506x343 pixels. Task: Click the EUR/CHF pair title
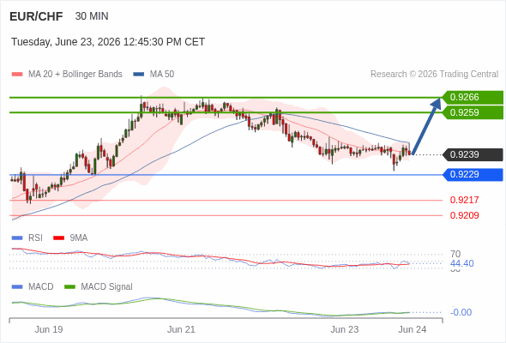[36, 16]
